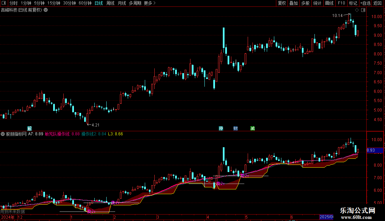Open the 多周期 multi-period view
This screenshot has height=221, width=385.
[x=135, y=3]
